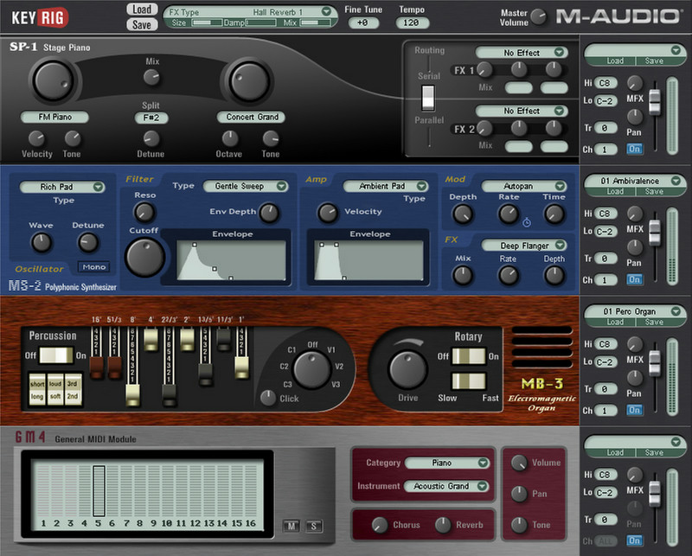Click the Load button beside the Key Rig logo
The image size is (692, 556).
click(141, 10)
